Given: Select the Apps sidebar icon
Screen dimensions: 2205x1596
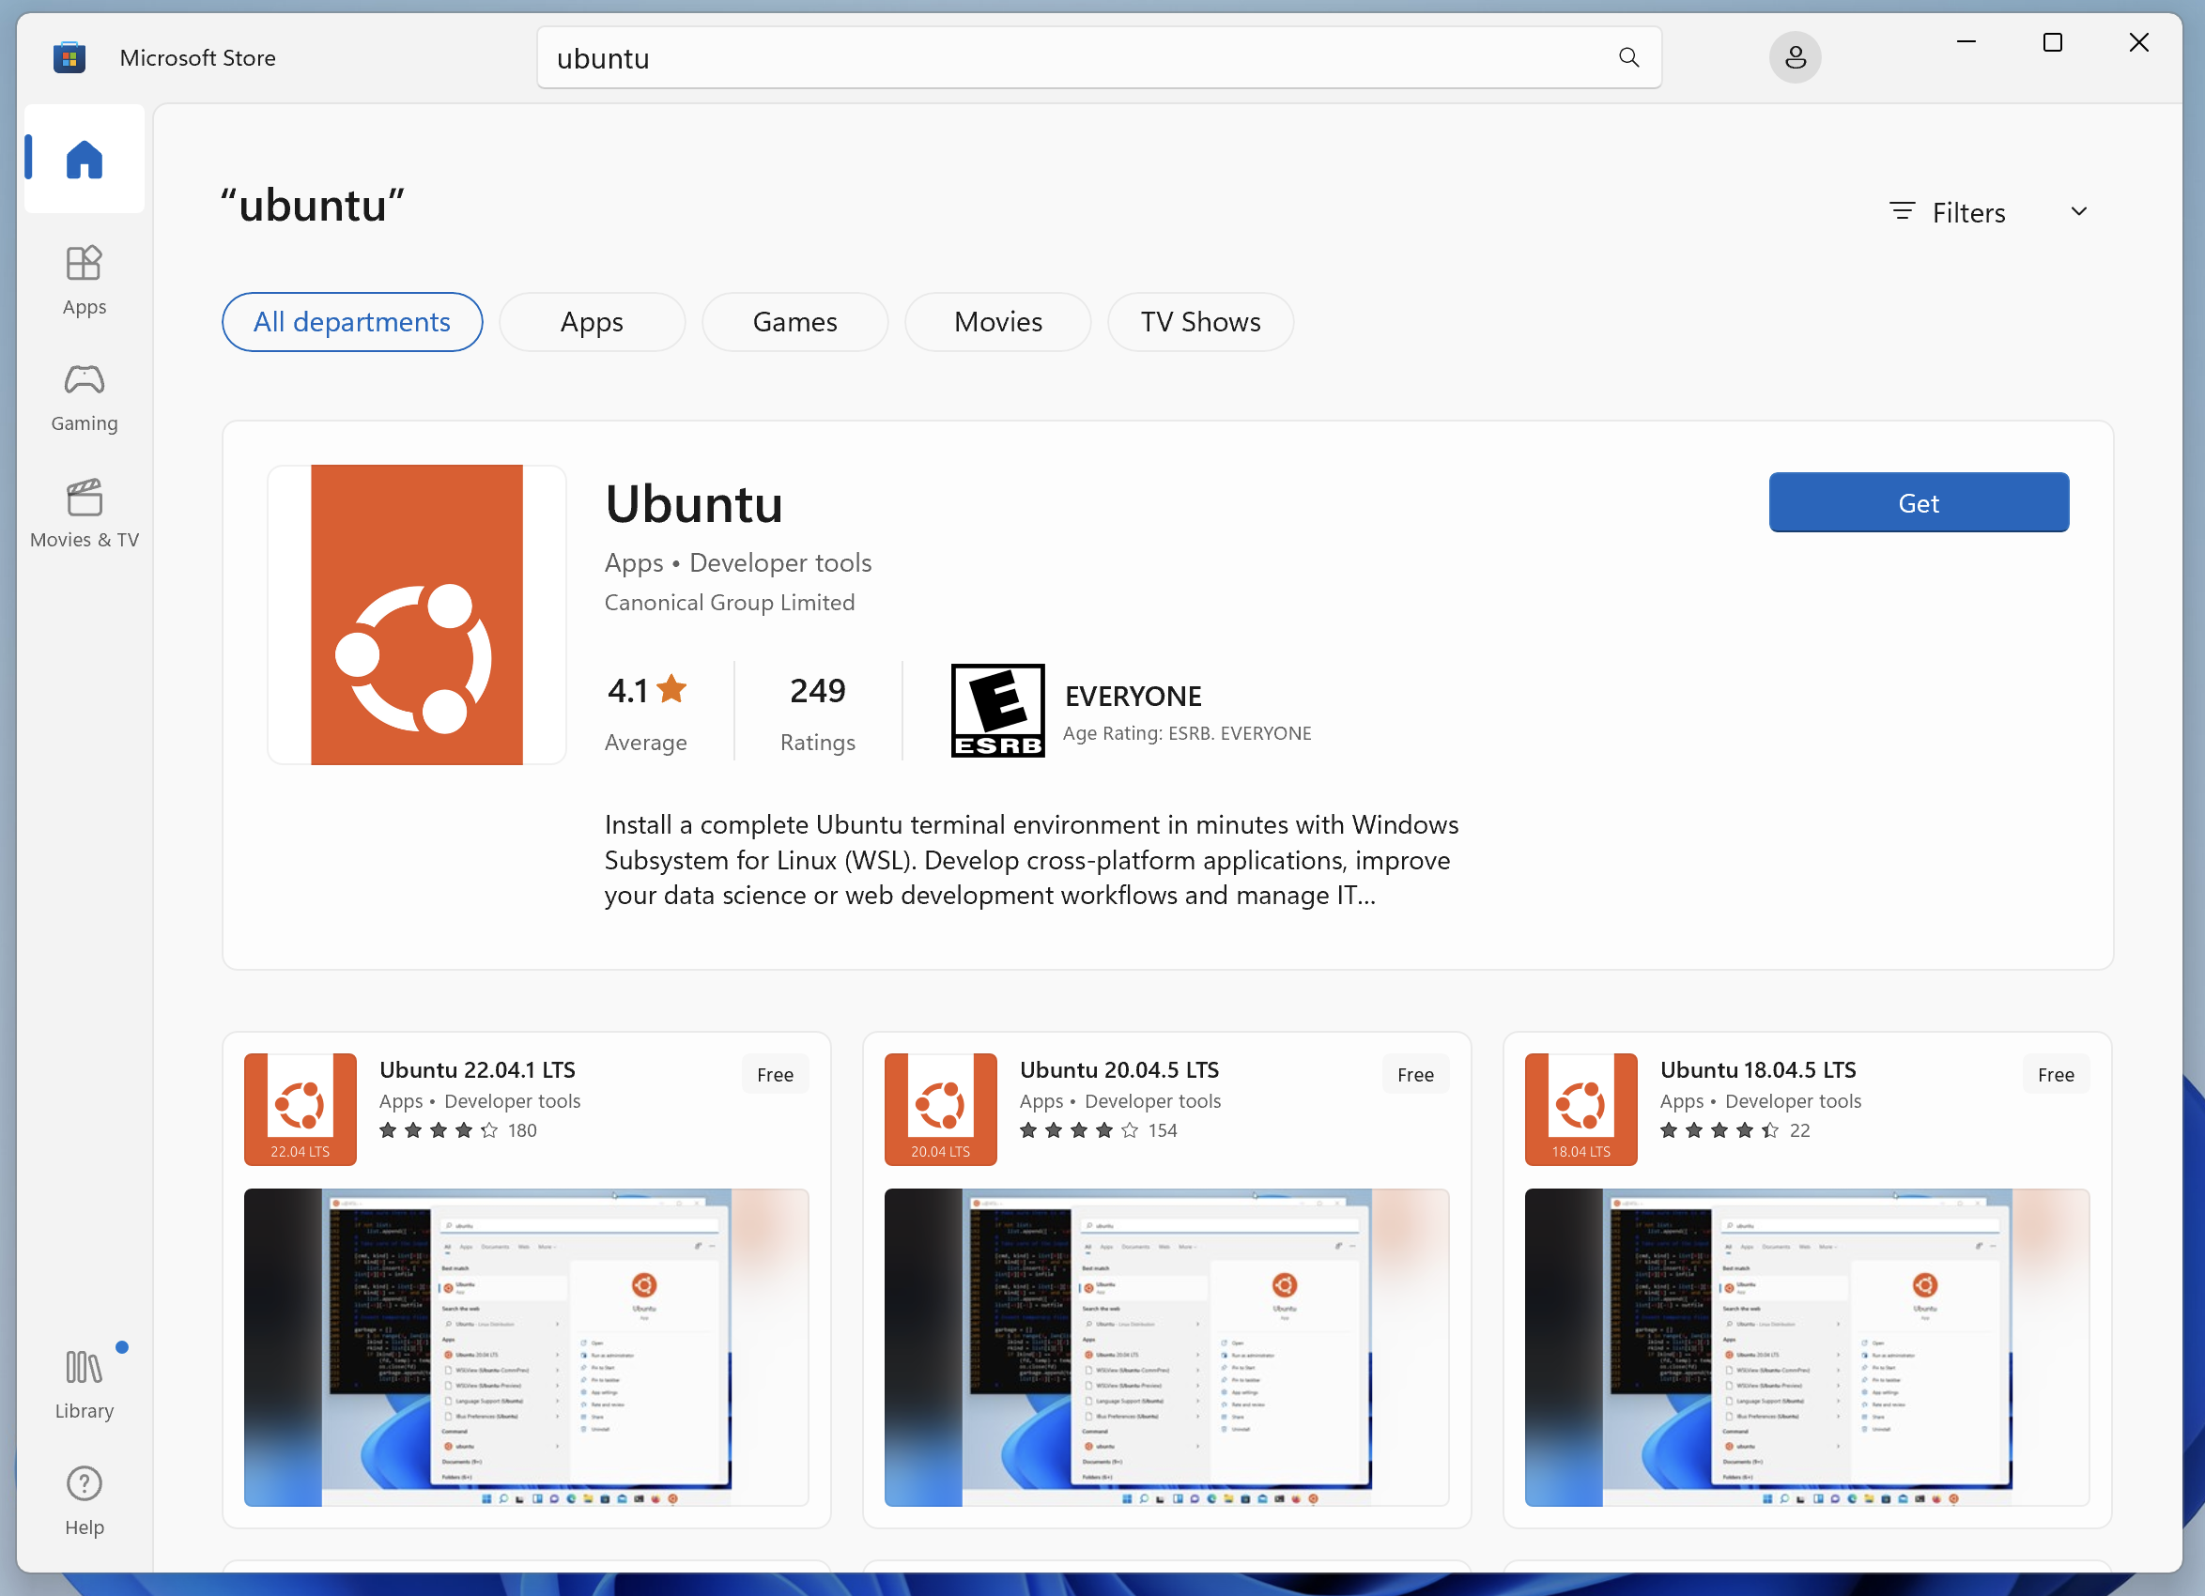Looking at the screenshot, I should pos(83,280).
